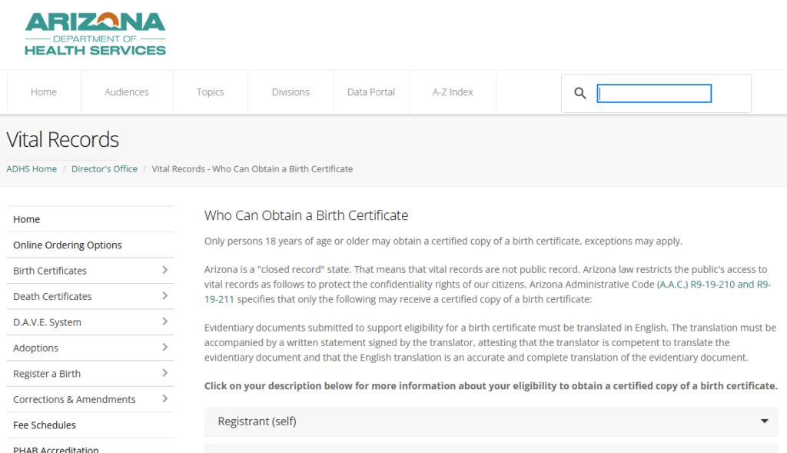Expand the Corrections & Amendments chevron
The width and height of the screenshot is (787, 453).
pyautogui.click(x=164, y=399)
